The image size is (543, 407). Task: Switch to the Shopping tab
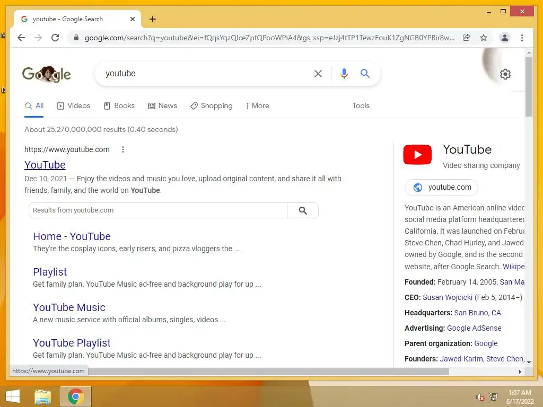[212, 106]
